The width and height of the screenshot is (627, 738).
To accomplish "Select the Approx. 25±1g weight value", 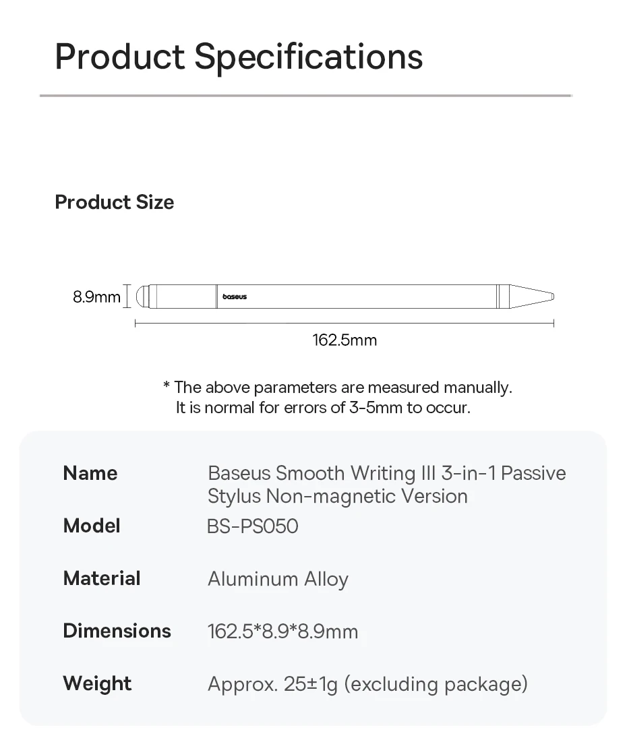I will point(367,684).
